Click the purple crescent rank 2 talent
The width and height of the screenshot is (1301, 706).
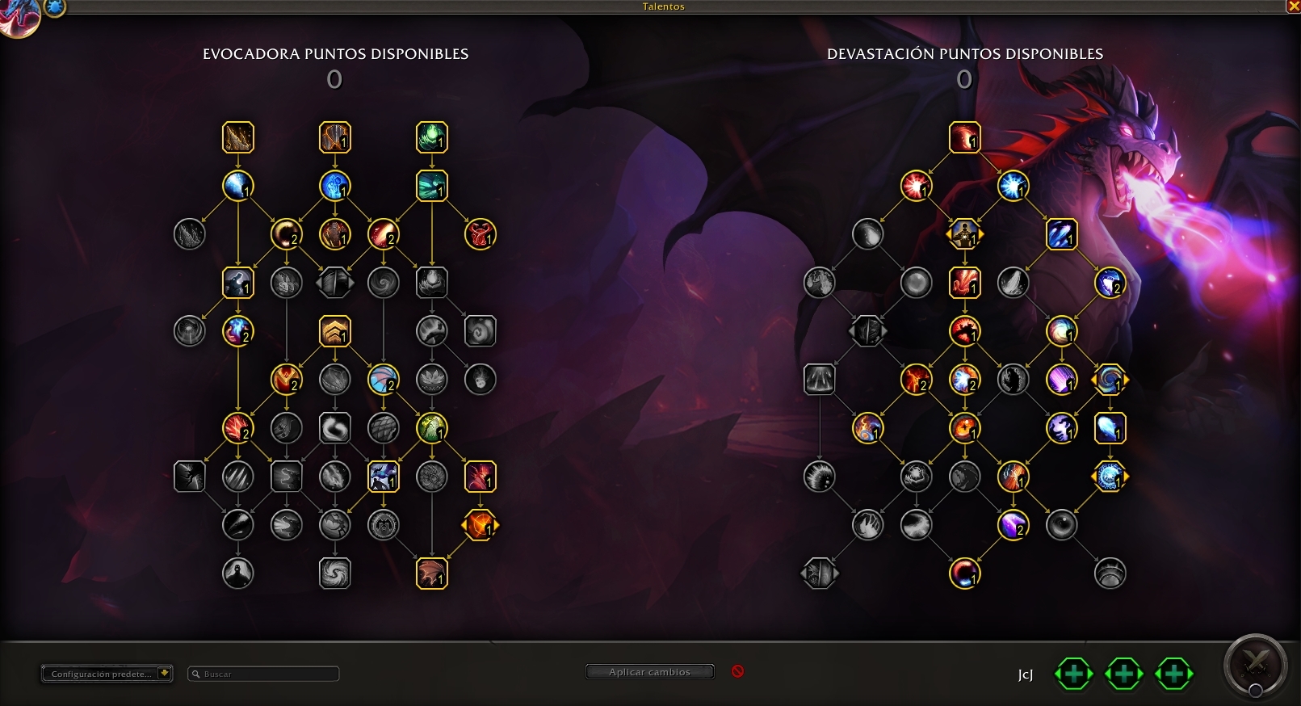tap(1013, 525)
